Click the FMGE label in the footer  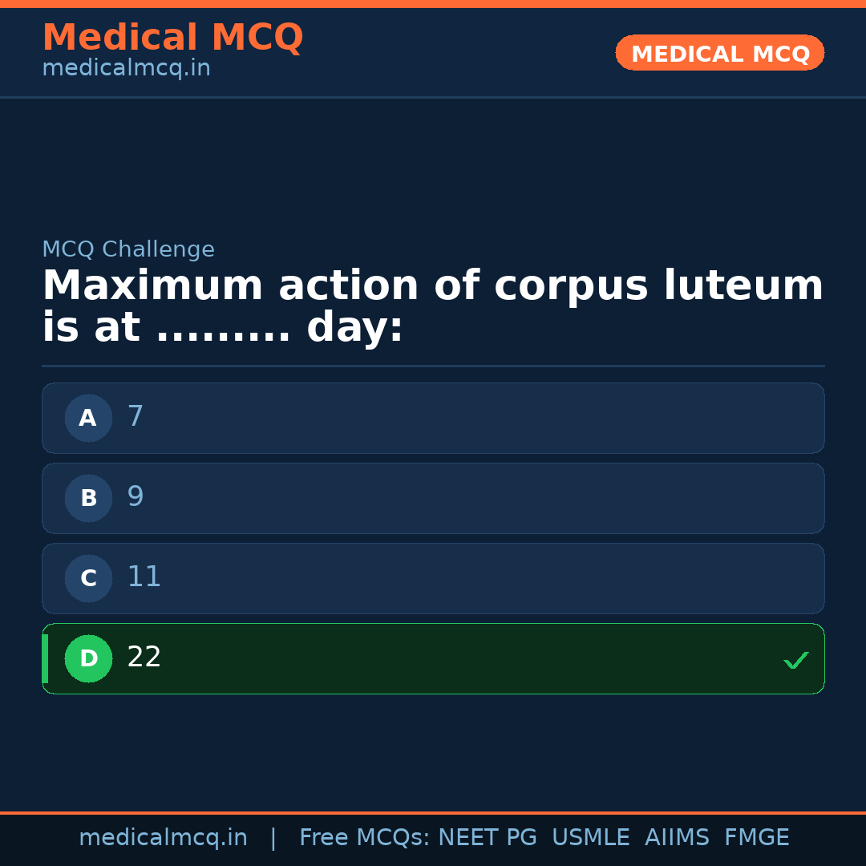756,836
